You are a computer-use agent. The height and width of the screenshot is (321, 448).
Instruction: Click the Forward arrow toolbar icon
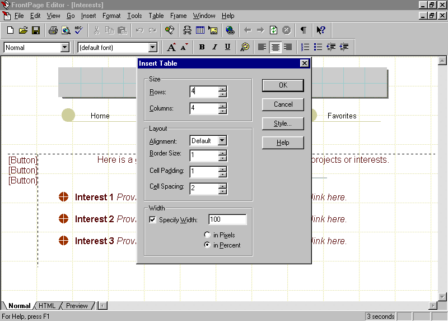click(260, 30)
